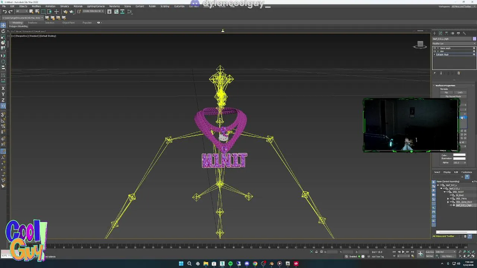Toggle the Selection Lock icon in status bar
The image size is (477, 268).
click(x=316, y=252)
